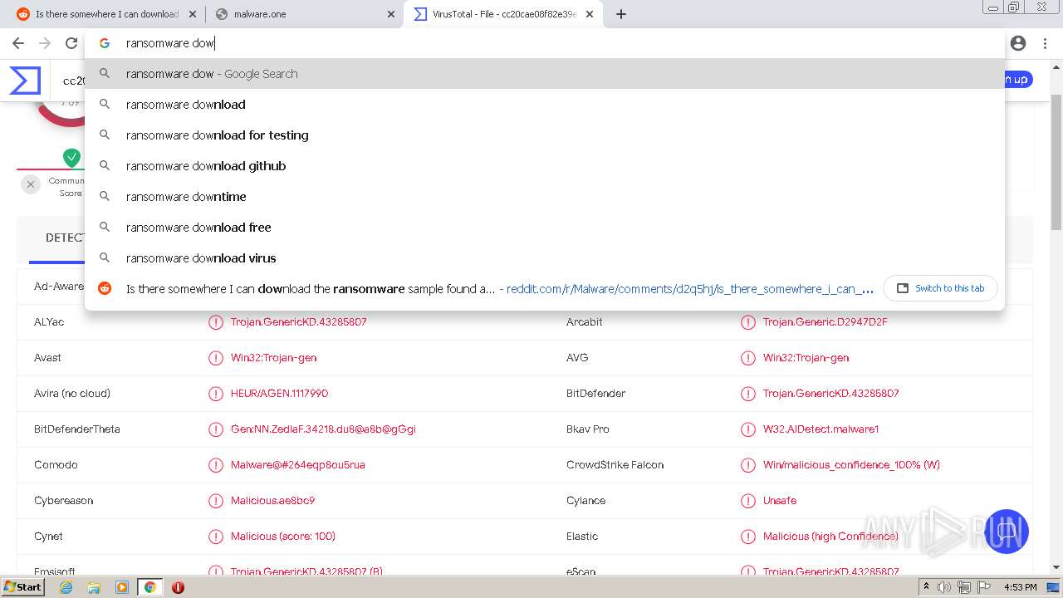This screenshot has width=1063, height=598.
Task: Reload the page with the refresh icon
Action: (x=71, y=43)
